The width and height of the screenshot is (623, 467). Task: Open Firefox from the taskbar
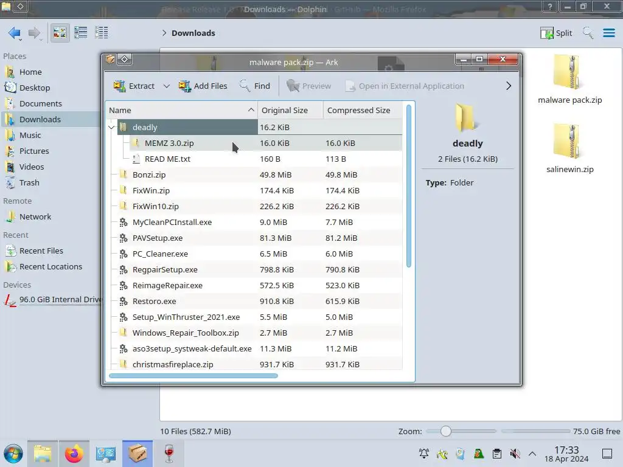point(74,454)
